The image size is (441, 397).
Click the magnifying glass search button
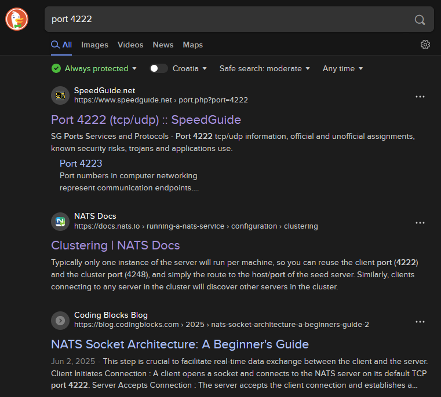click(x=420, y=20)
